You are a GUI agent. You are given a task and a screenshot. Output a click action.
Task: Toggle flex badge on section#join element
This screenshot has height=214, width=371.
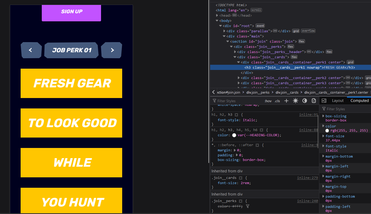coord(301,41)
